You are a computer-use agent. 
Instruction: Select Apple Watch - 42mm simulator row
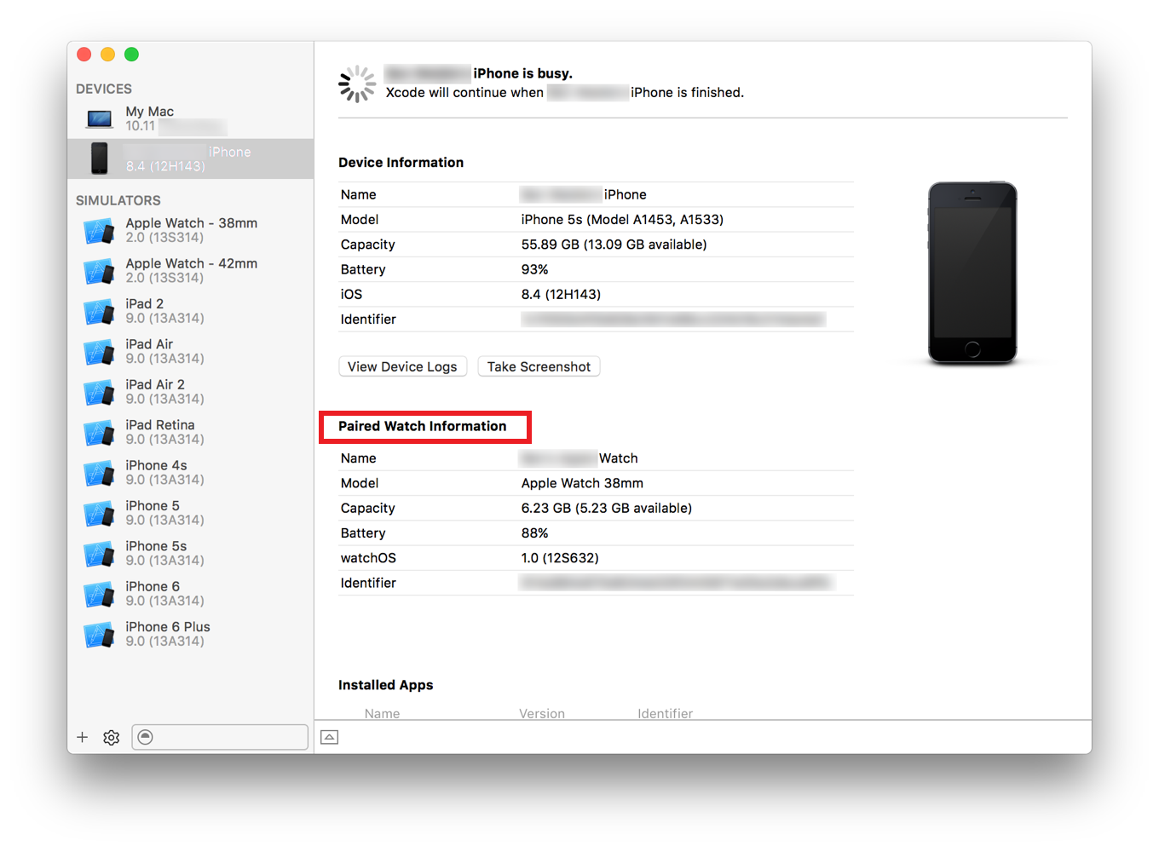[x=191, y=271]
